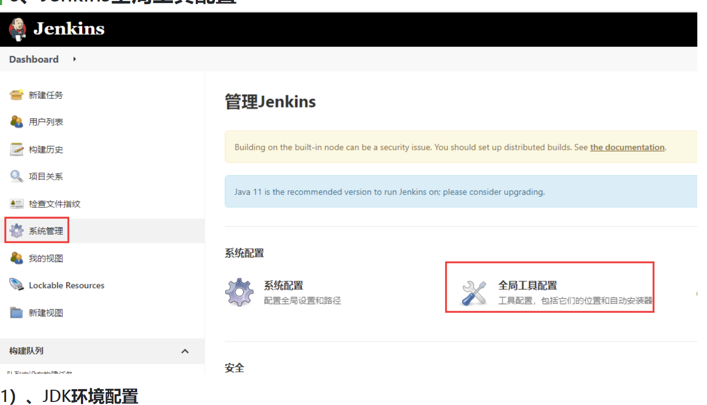
Task: Click the 全局工具配置 wrench screwdriver icon
Action: pyautogui.click(x=474, y=293)
